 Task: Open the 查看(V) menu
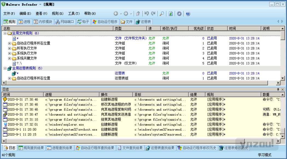click(41, 14)
